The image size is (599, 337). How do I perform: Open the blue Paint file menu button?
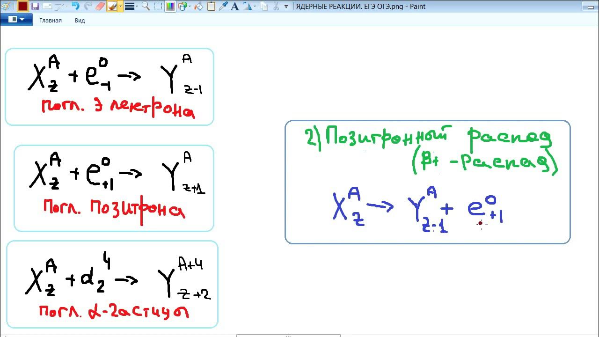pos(16,20)
